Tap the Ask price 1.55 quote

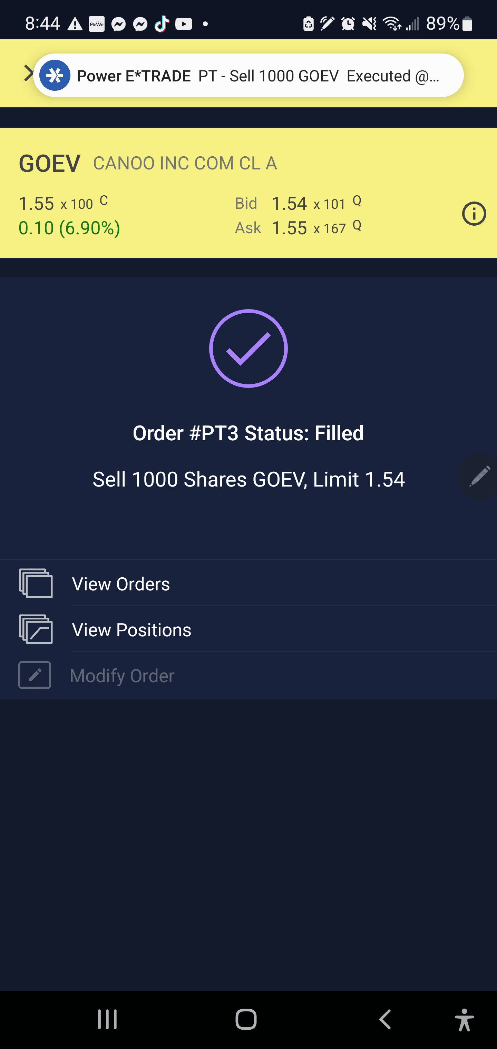(289, 228)
